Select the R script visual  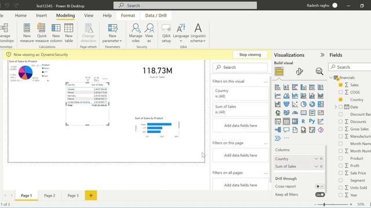point(304,121)
